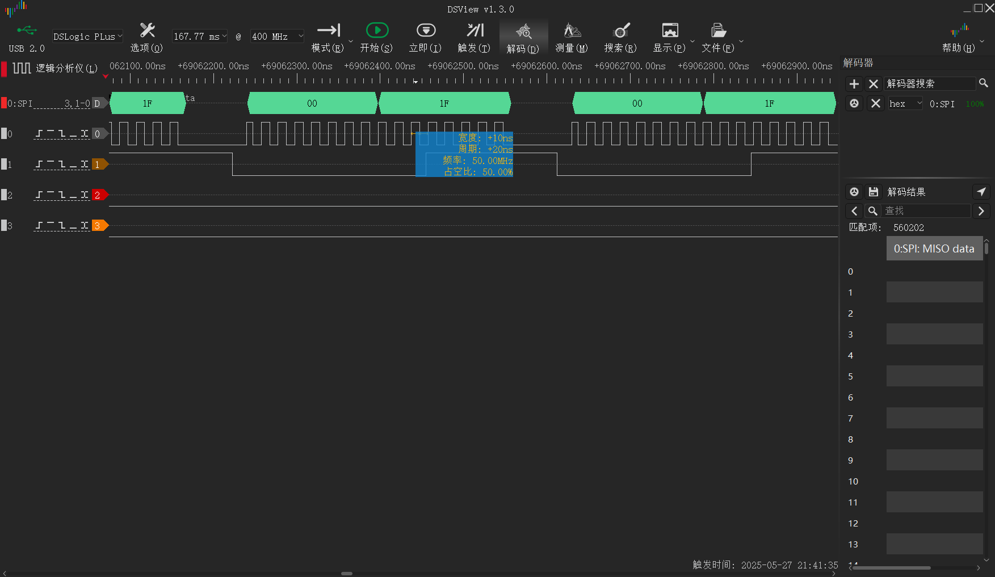Select the leftmost 1F decoded block
Viewport: 995px width, 577px height.
coord(148,103)
